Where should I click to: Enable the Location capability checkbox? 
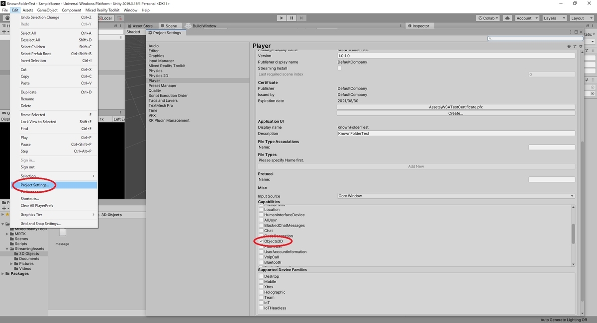261,210
